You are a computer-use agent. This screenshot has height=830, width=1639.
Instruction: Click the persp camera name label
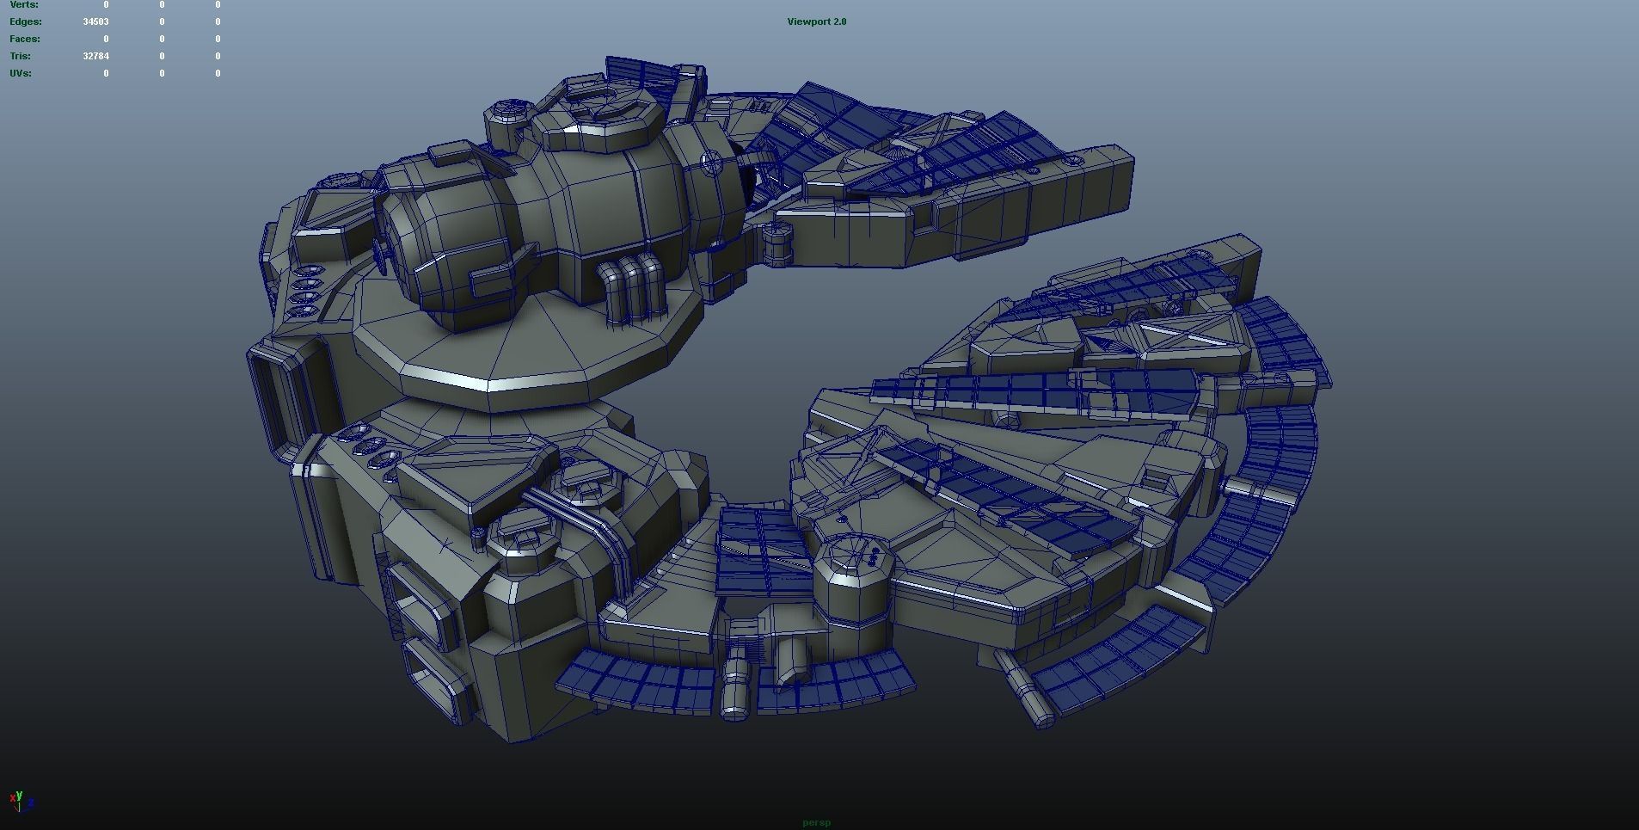click(816, 823)
